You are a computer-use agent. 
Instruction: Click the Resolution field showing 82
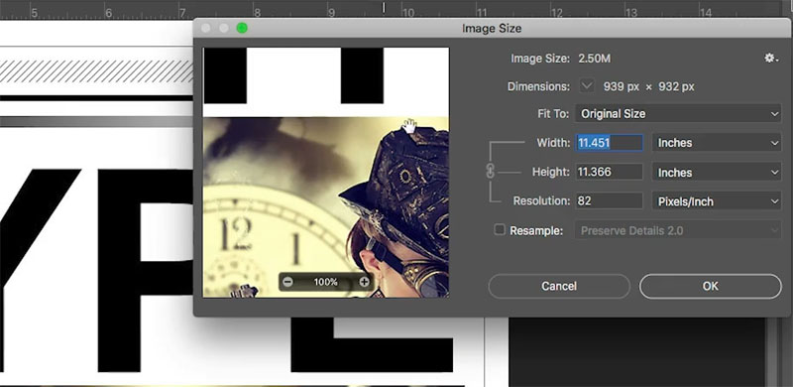click(x=610, y=201)
